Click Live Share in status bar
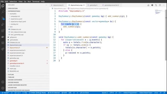167x94 pixels. coord(85,93)
